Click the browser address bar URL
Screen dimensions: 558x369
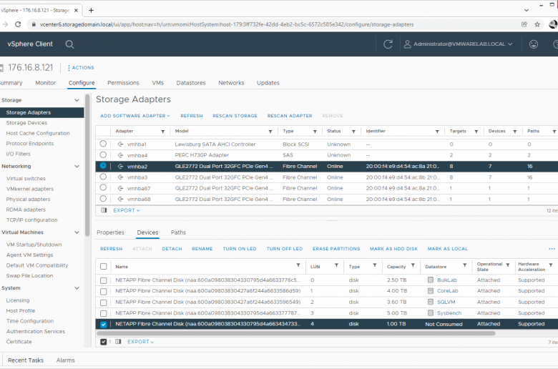pos(227,24)
